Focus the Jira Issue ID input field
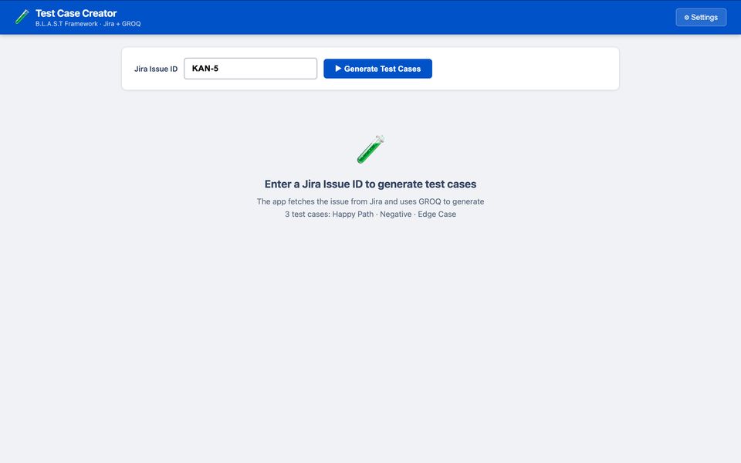The height and width of the screenshot is (463, 741). click(250, 69)
